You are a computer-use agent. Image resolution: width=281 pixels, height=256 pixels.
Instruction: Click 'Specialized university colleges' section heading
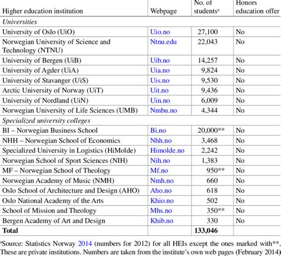[46, 120]
